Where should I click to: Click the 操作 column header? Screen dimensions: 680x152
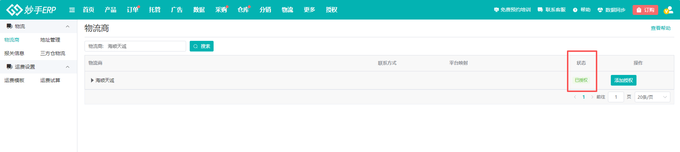638,63
